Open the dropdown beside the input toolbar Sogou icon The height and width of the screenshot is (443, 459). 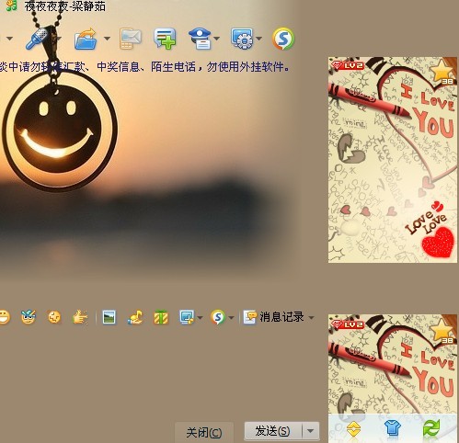tap(232, 318)
